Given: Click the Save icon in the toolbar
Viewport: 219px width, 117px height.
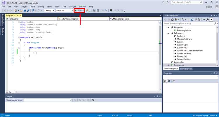Looking at the screenshot, I should [25, 11].
